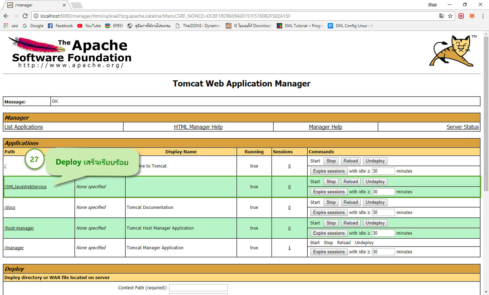Click the Apache Software Foundation feather logo

click(70, 52)
